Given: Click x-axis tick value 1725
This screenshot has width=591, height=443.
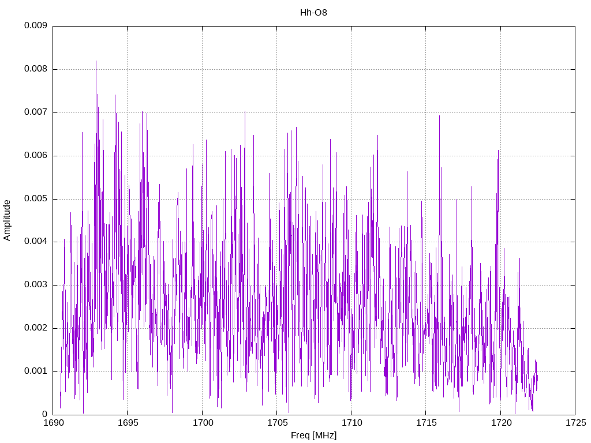Looking at the screenshot, I should [x=575, y=423].
